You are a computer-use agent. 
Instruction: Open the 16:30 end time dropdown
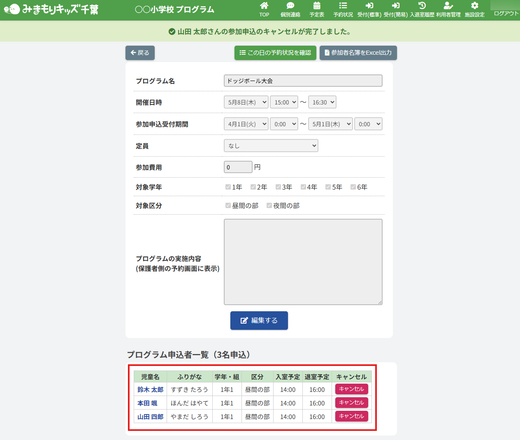click(x=322, y=102)
